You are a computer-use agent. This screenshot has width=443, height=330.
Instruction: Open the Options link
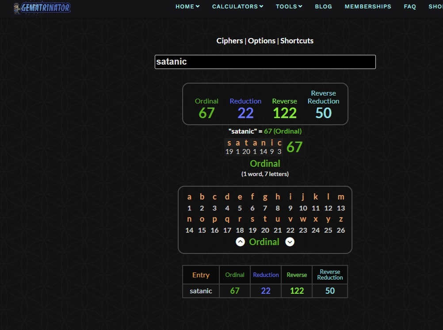coord(262,41)
